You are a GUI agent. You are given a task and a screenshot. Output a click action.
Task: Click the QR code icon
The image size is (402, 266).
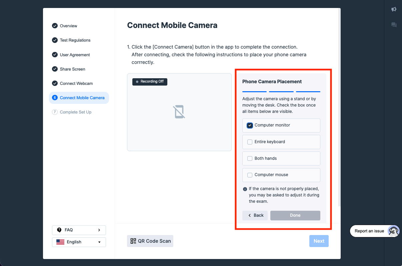click(x=133, y=241)
